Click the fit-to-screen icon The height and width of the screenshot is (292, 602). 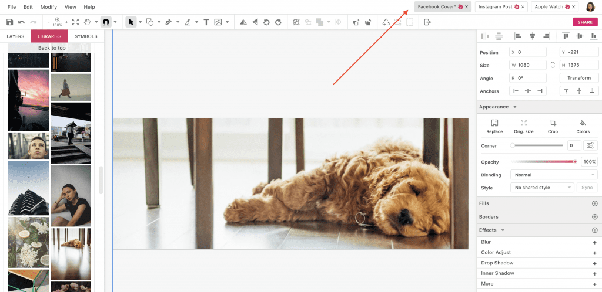pyautogui.click(x=76, y=22)
